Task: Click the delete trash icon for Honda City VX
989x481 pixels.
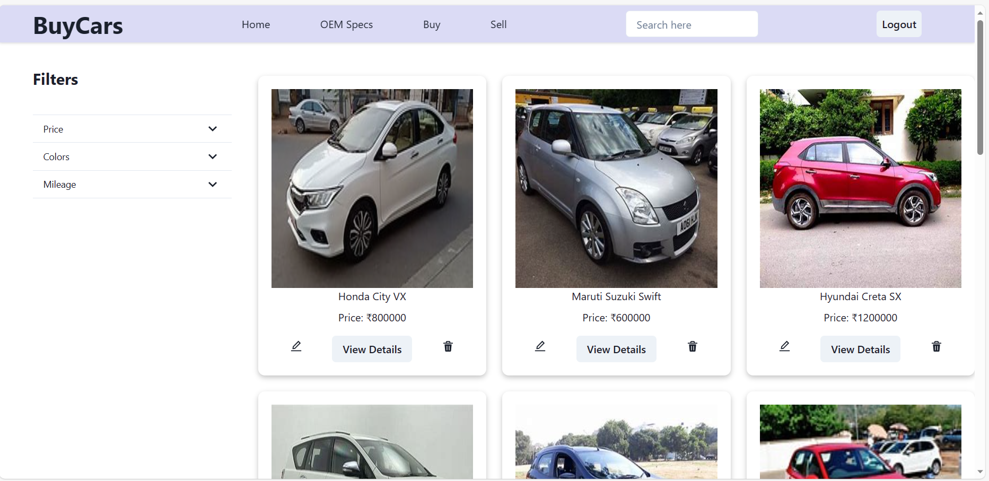Action: (x=448, y=346)
